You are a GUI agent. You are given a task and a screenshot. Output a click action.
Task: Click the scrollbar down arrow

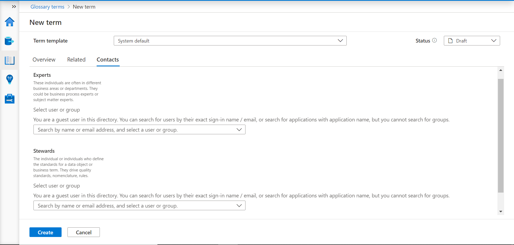point(501,212)
